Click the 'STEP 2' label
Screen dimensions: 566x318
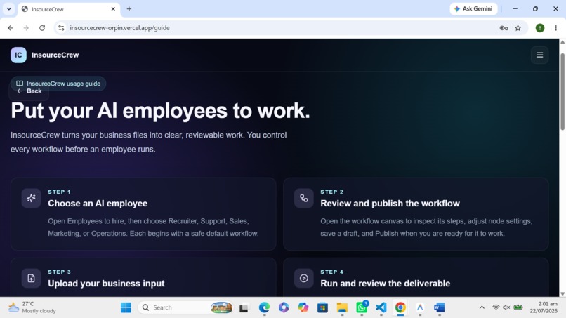331,192
